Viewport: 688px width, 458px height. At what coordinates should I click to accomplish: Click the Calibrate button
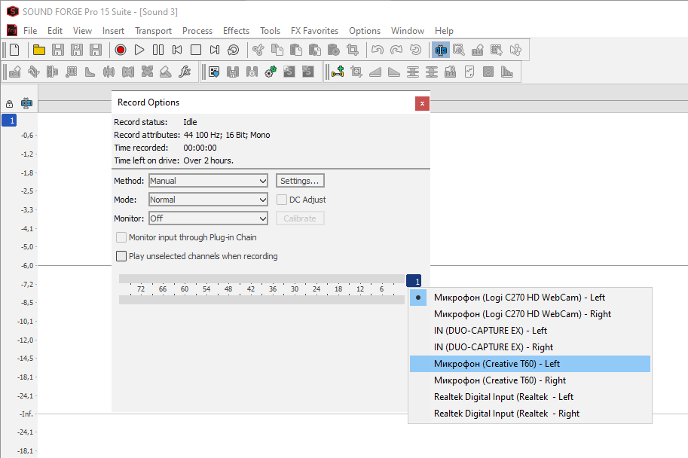[x=300, y=218]
